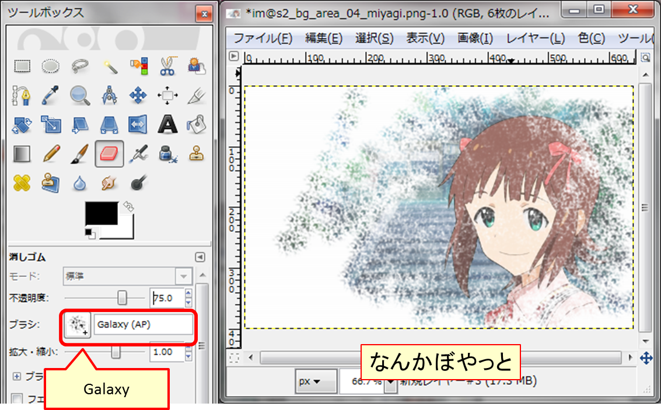Click the active Eraser tool
The height and width of the screenshot is (410, 661).
[x=109, y=154]
